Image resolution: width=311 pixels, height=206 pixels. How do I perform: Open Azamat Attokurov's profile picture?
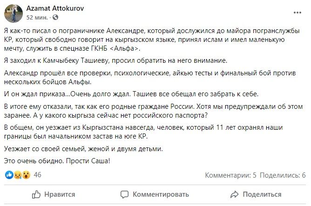pos(12,13)
